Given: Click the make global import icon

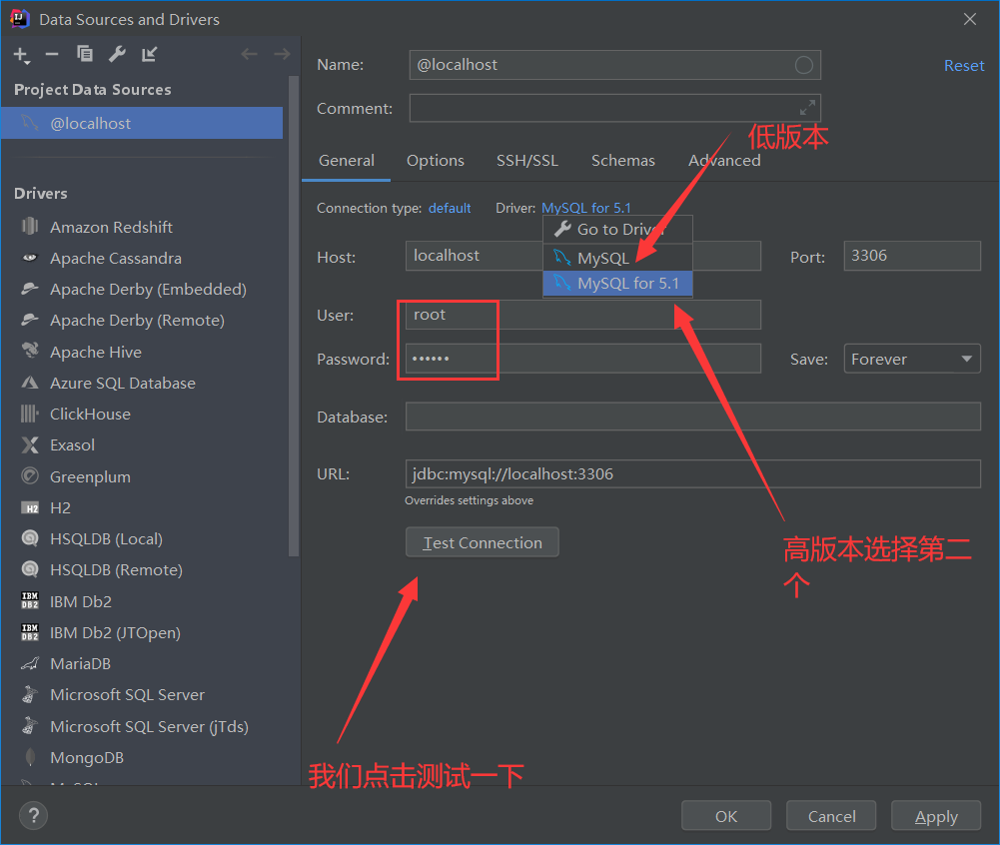Looking at the screenshot, I should pos(149,54).
